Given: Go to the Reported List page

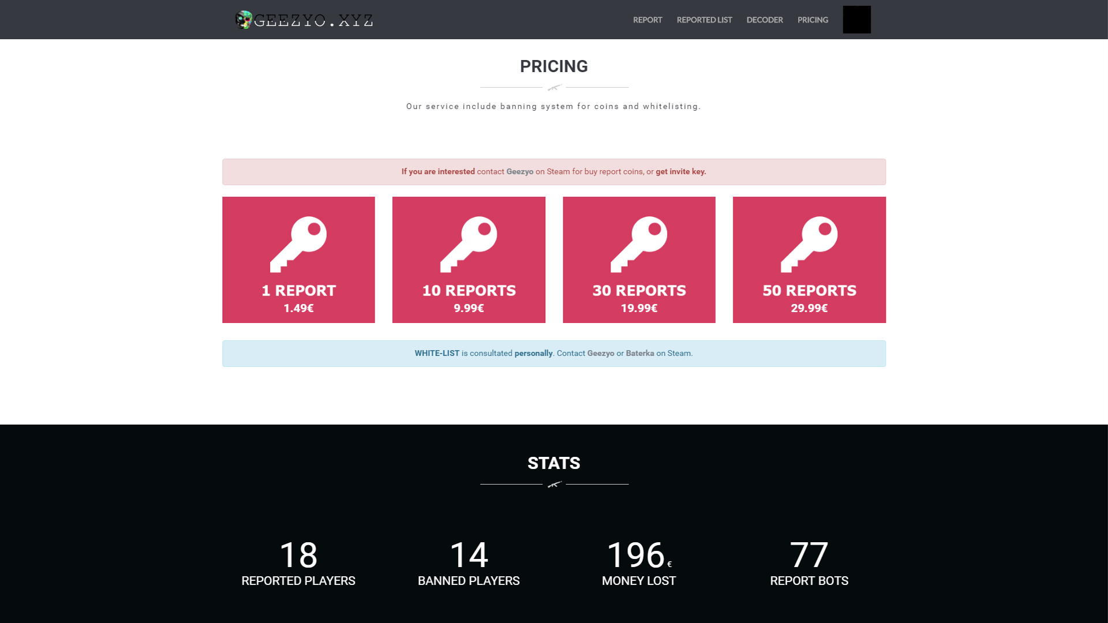Looking at the screenshot, I should pyautogui.click(x=704, y=20).
